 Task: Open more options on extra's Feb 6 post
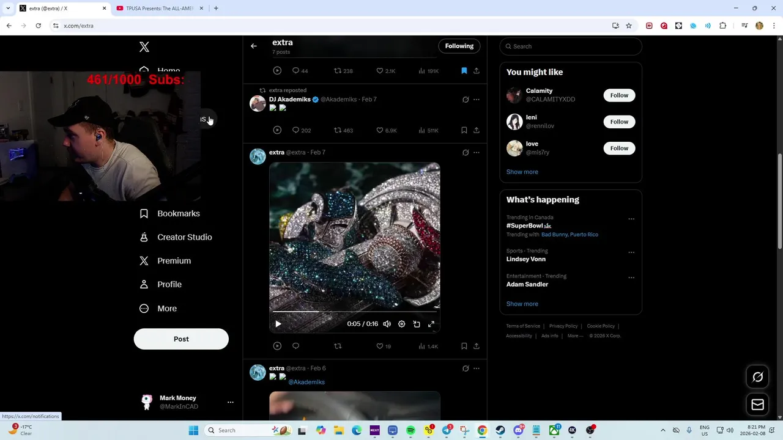pos(477,369)
